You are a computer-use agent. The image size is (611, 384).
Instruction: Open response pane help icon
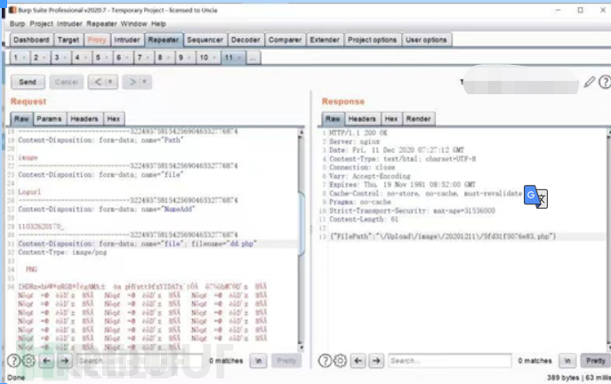[x=325, y=361]
